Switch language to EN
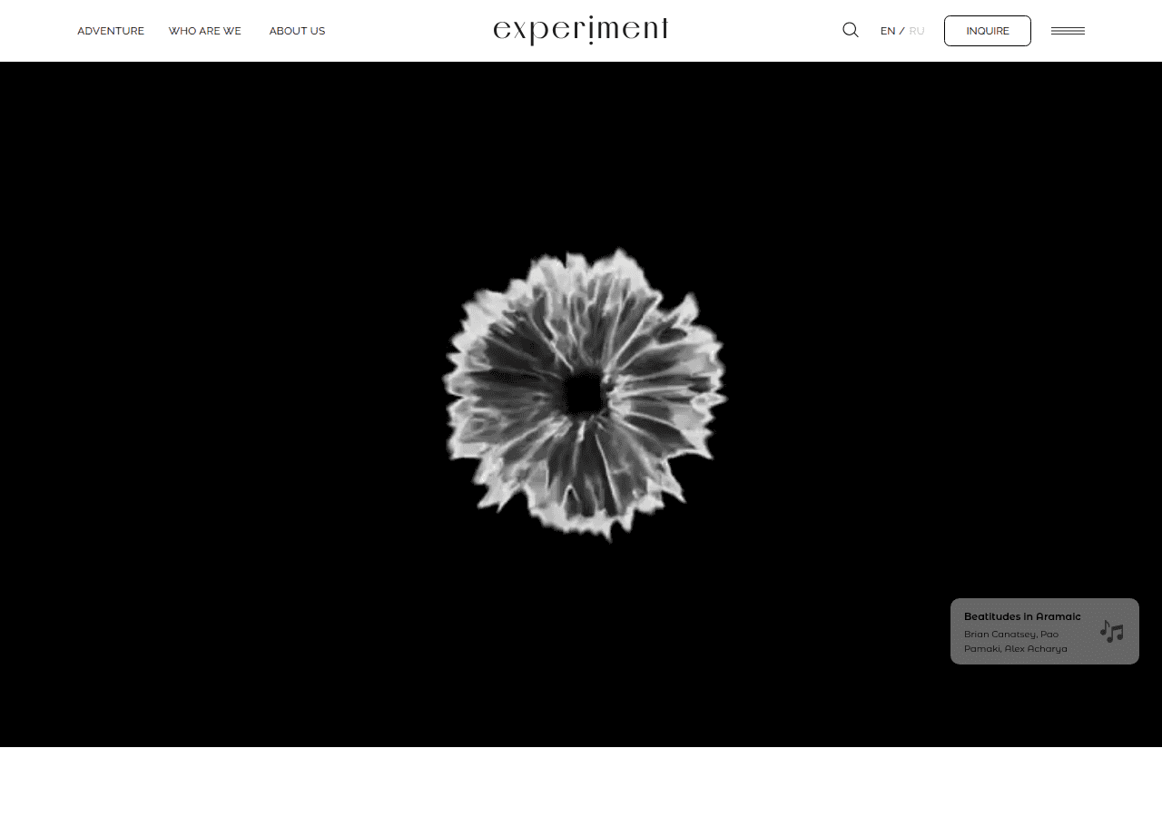Screen dimensions: 1162x817 click(888, 31)
